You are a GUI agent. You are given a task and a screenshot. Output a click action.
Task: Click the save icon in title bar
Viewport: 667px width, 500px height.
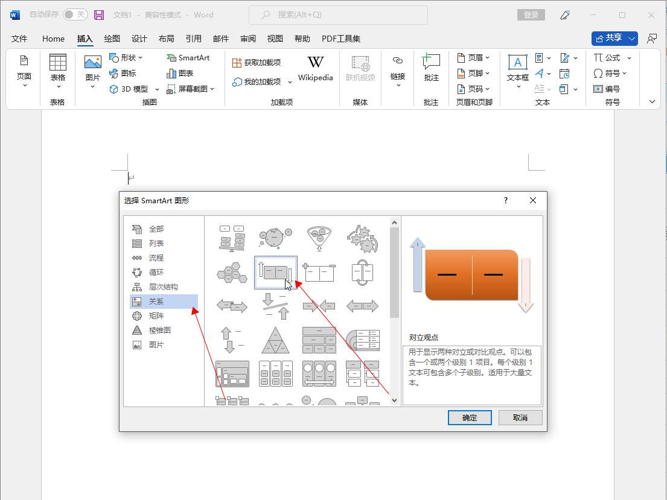coord(99,15)
